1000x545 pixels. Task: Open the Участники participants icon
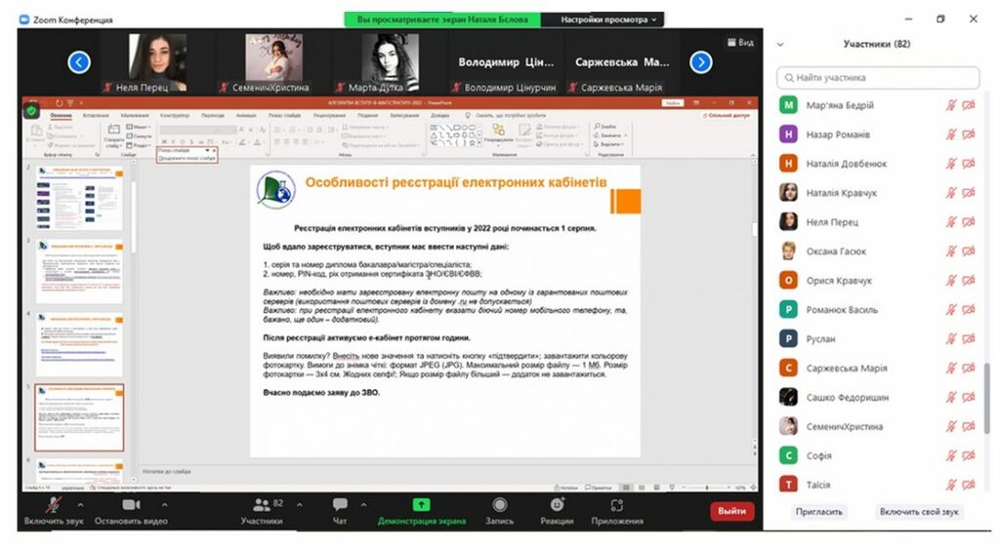pyautogui.click(x=262, y=505)
